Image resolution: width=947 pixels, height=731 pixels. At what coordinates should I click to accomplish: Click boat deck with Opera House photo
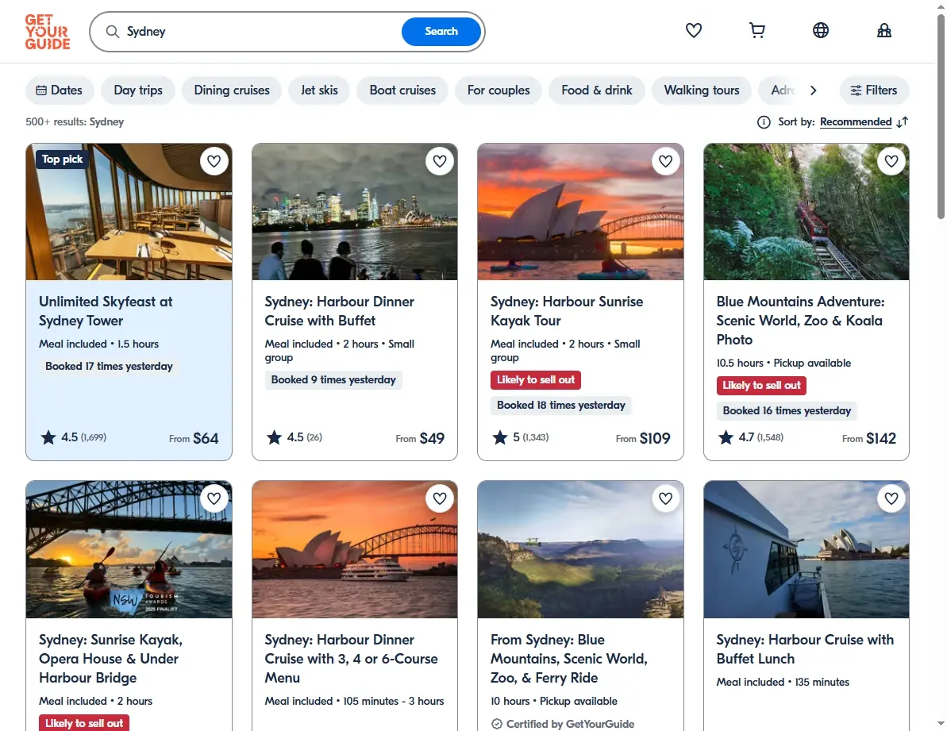pos(806,549)
